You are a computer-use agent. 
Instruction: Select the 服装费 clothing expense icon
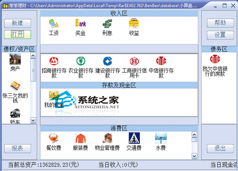tap(80, 138)
